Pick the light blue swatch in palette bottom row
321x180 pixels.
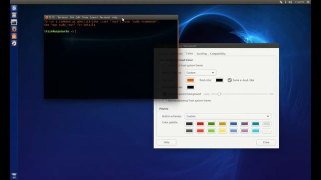[233, 131]
